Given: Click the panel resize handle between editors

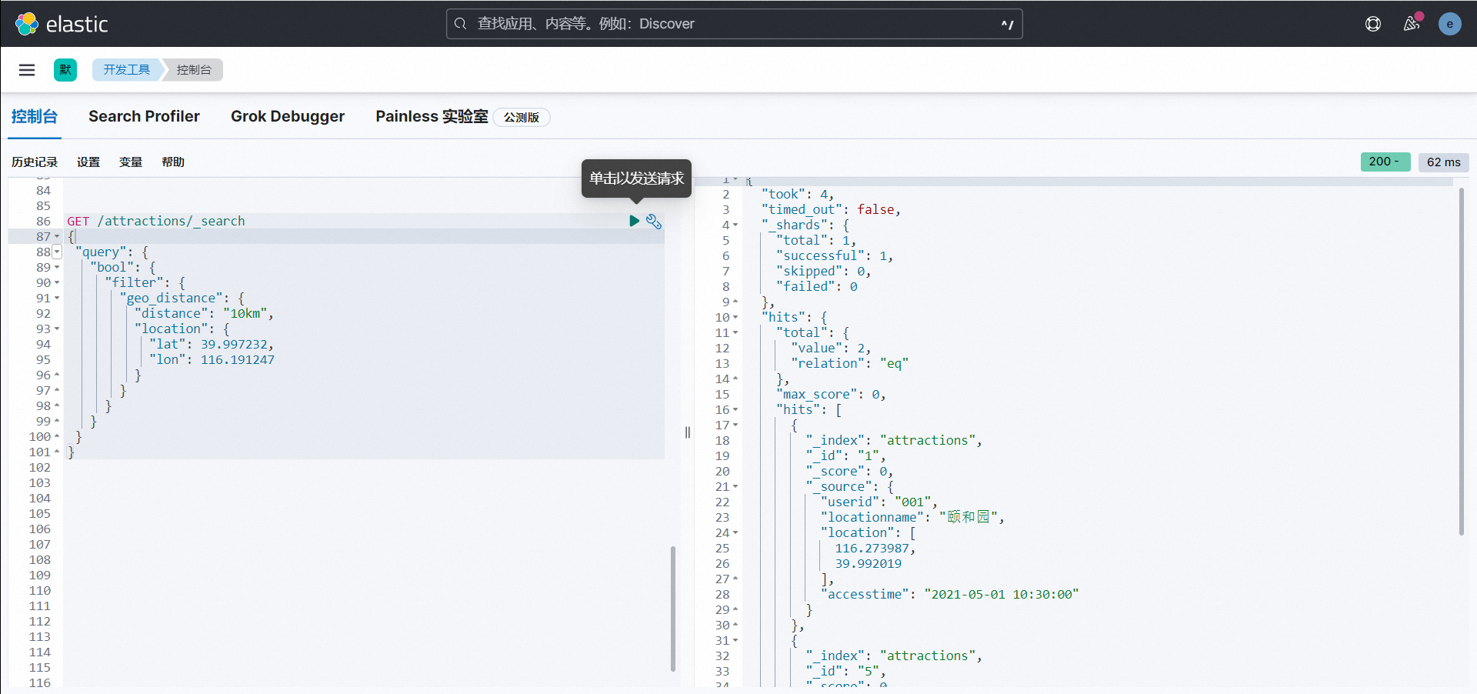Looking at the screenshot, I should 688,432.
